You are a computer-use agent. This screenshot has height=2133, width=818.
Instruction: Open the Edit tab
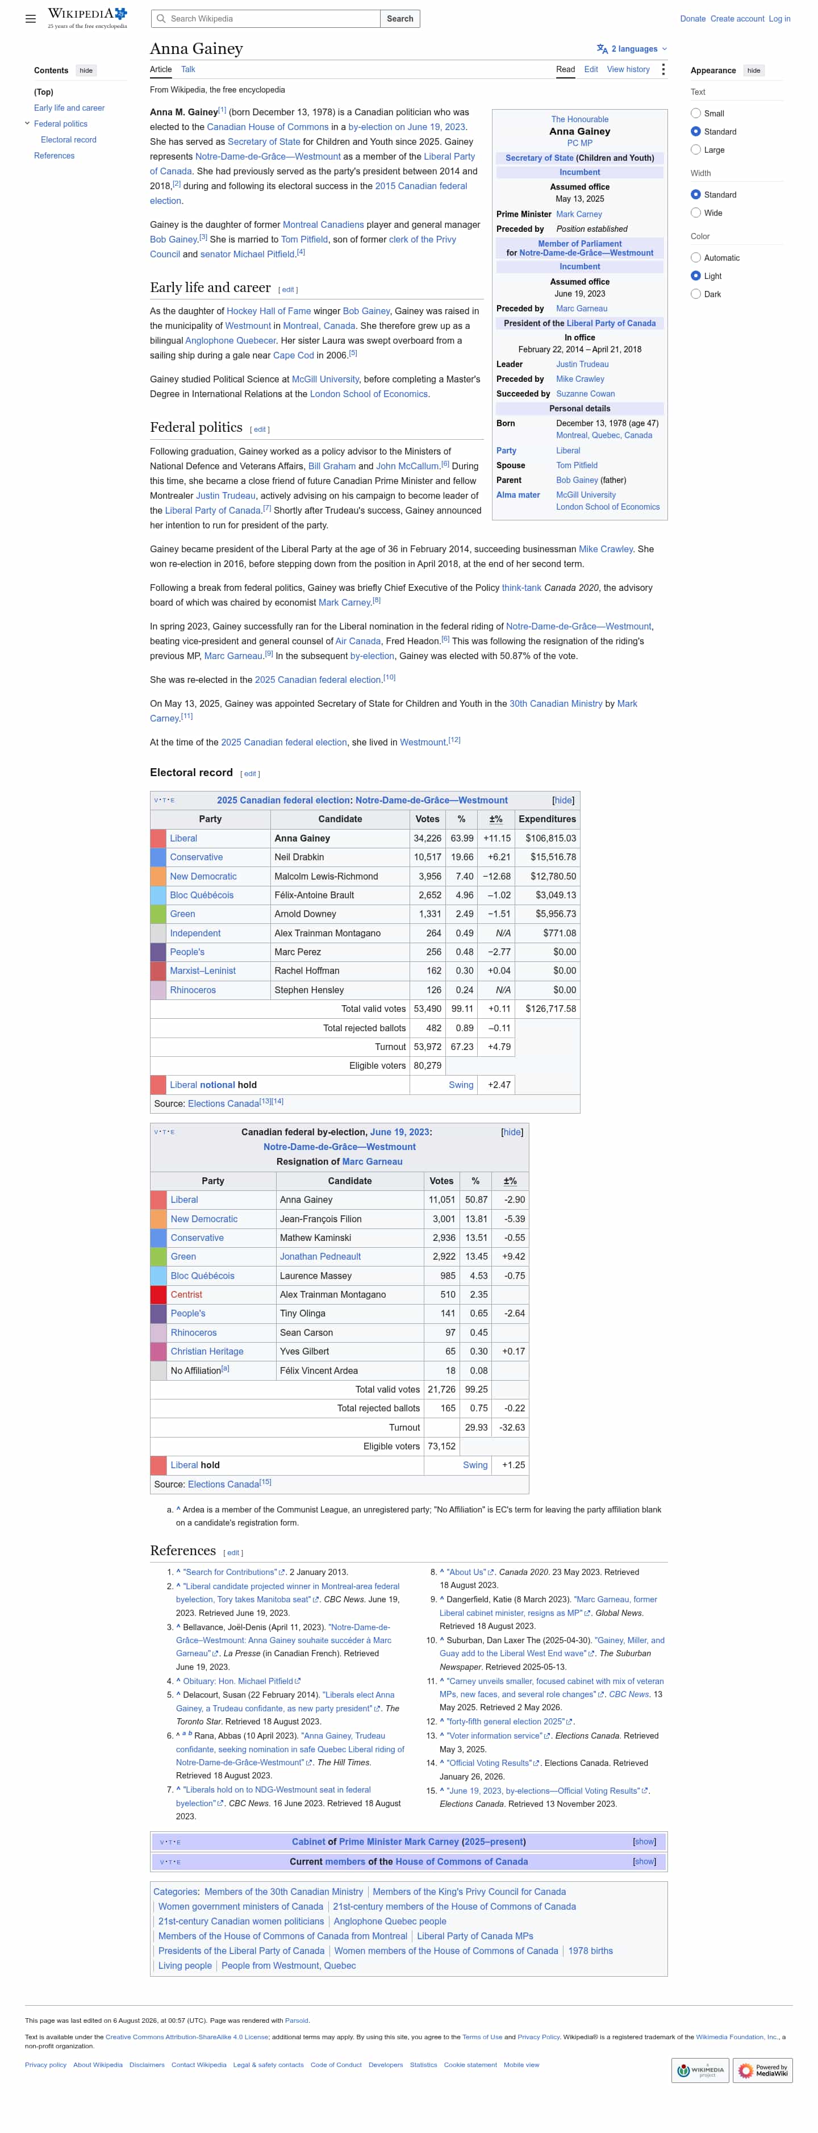pyautogui.click(x=590, y=69)
